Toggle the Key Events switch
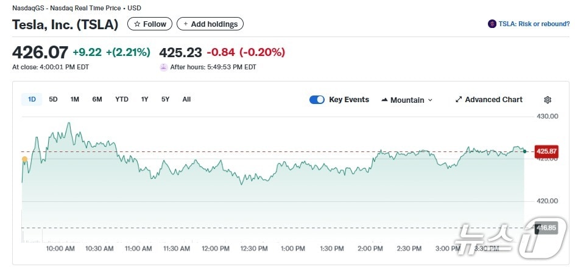This screenshot has width=575, height=267. (x=317, y=100)
